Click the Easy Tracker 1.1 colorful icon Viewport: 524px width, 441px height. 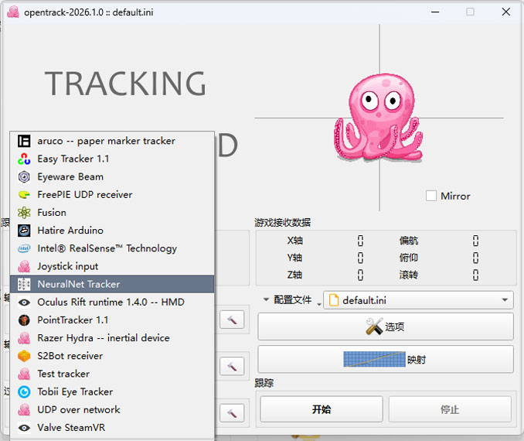[x=24, y=159]
